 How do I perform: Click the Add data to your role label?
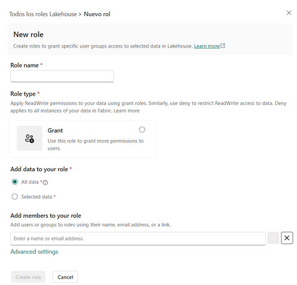point(39,169)
